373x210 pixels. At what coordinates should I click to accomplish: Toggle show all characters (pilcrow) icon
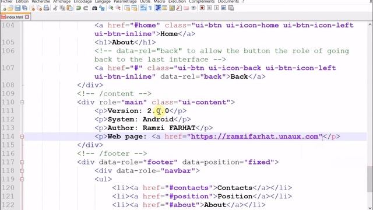pyautogui.click(x=150, y=8)
